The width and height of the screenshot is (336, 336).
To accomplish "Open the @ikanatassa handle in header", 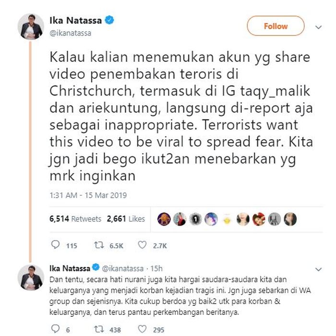I will 70,33.
